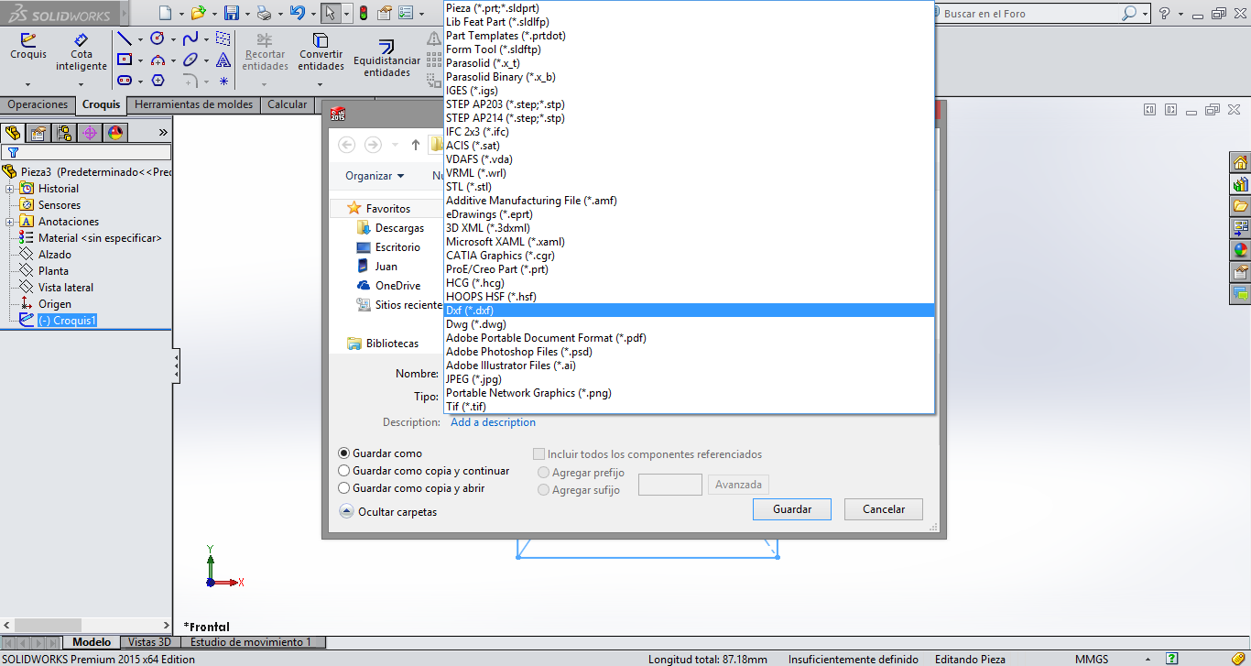Click the Save floppy disk icon
The height and width of the screenshot is (666, 1251).
[x=232, y=13]
